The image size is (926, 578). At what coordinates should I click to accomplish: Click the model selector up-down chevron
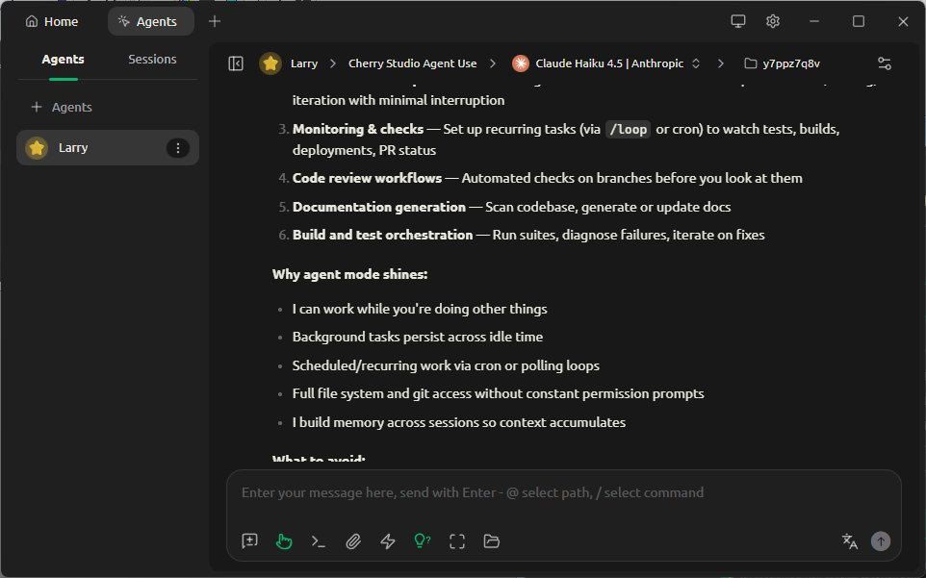[x=696, y=63]
